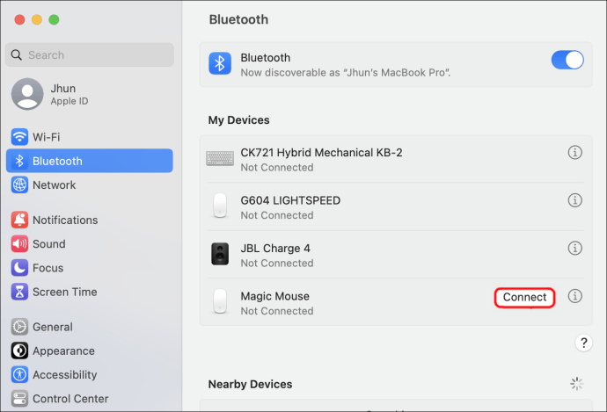View JBL Charge 4 info details

pos(575,248)
